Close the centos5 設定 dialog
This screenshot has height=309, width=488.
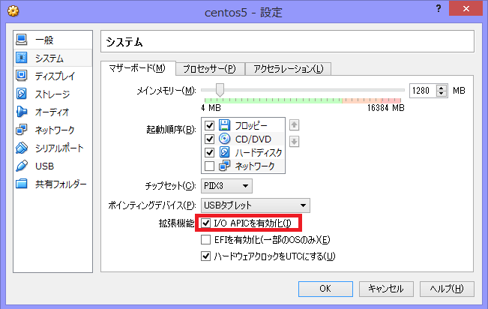click(x=466, y=8)
